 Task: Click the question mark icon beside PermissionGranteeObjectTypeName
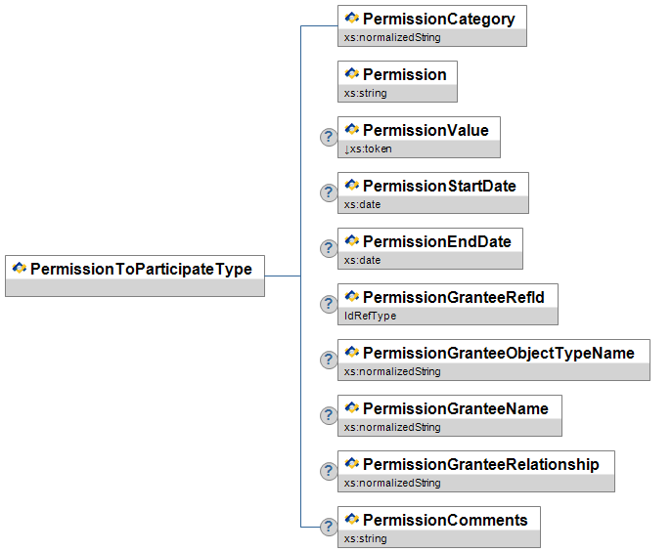coord(330,360)
